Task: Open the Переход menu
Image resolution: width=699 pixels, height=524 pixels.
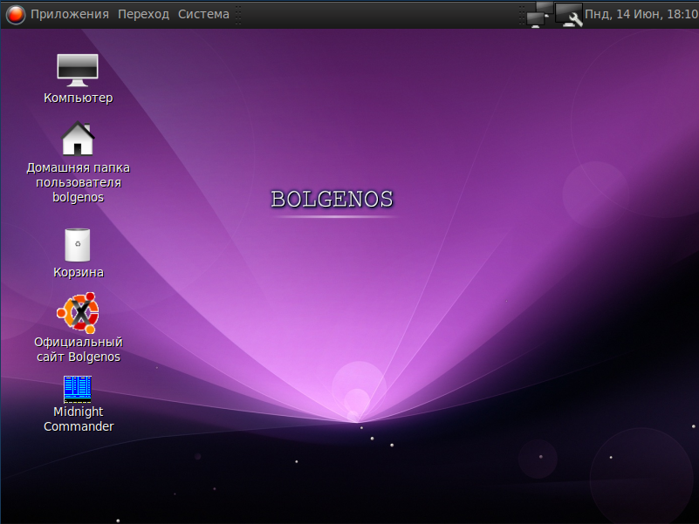Action: point(143,14)
